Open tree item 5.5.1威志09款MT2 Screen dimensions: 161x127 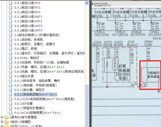(27, 3)
